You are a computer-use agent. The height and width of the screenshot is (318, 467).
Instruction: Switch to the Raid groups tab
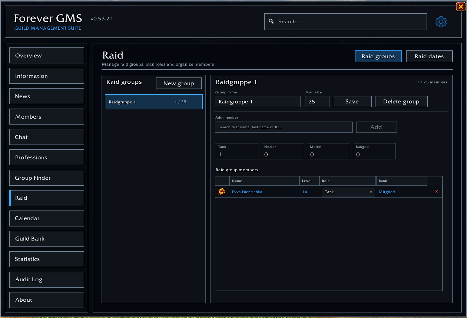[378, 56]
